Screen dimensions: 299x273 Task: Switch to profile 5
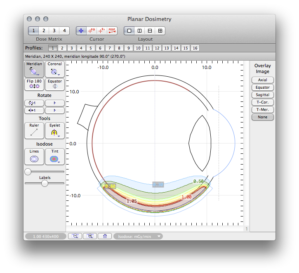(x=91, y=48)
